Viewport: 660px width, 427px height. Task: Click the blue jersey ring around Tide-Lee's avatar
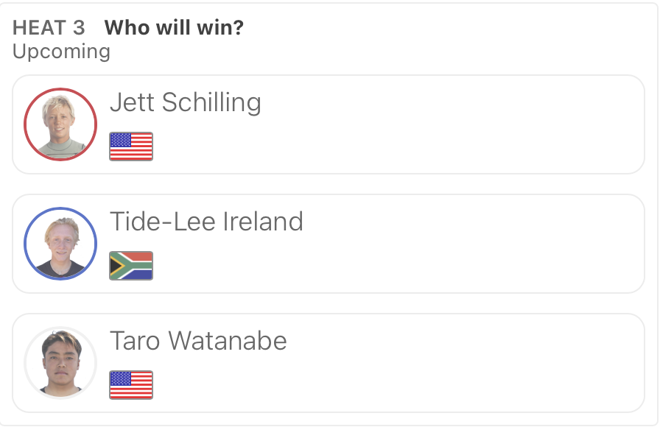coord(60,208)
